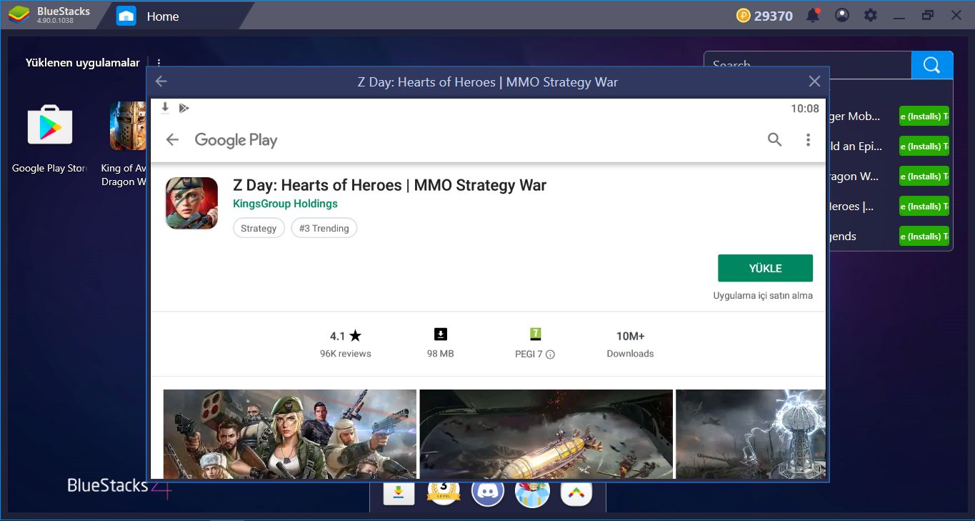Click the BlueStacks search field
The width and height of the screenshot is (975, 521).
808,65
